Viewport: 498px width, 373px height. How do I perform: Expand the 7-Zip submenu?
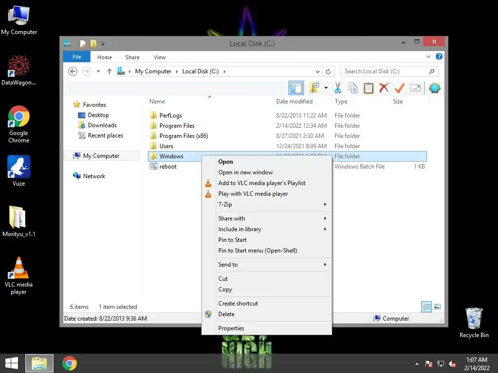[x=267, y=204]
